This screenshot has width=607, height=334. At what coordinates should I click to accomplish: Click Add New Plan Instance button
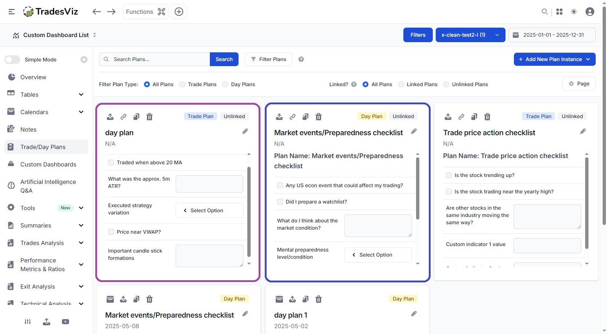(555, 59)
